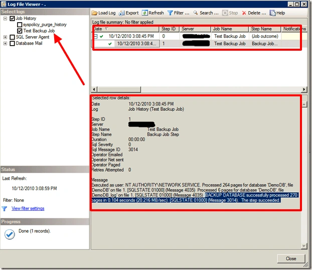
Task: Click the Server column header
Action: click(x=195, y=29)
